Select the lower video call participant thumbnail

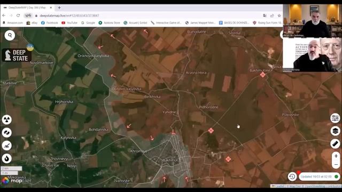312,54
